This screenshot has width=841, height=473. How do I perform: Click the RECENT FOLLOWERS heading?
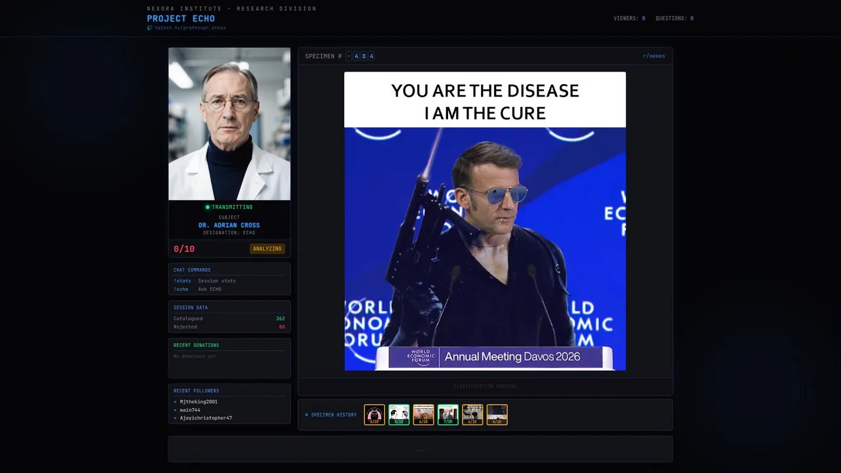coord(196,391)
